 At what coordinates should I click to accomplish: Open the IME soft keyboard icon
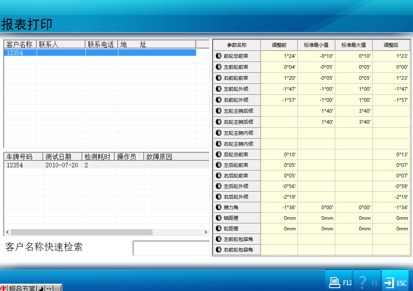tap(57, 288)
